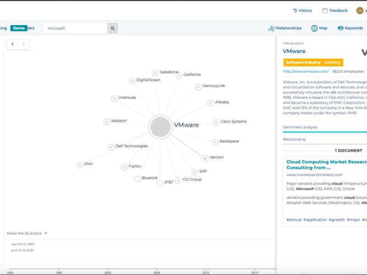367x275 pixels.
Task: Select the AT&T node circle
Action: coord(160,183)
